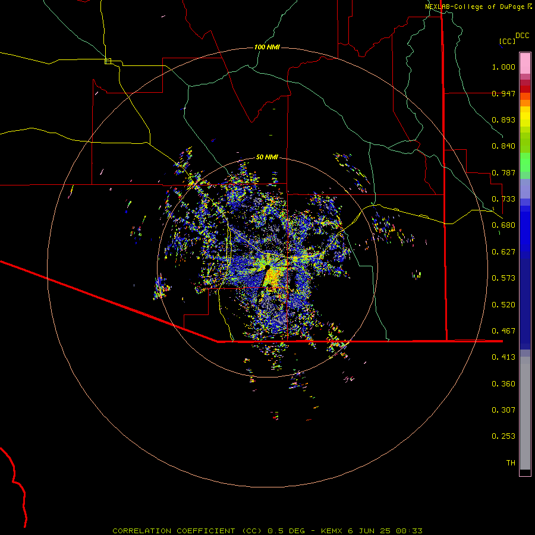The width and height of the screenshot is (535, 535).
Task: Pick the pink segment of the color bar
Action: [525, 64]
